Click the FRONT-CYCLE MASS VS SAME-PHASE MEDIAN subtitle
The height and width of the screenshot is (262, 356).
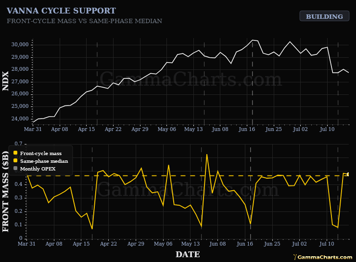pos(85,21)
